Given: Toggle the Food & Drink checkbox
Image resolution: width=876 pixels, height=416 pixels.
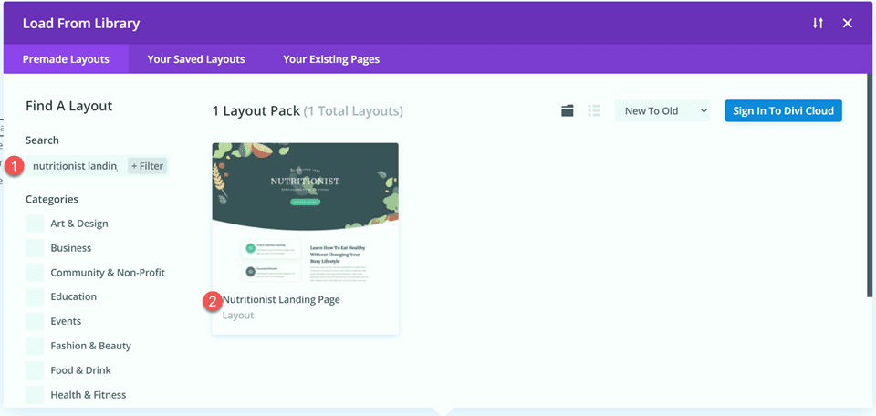Looking at the screenshot, I should coord(35,370).
